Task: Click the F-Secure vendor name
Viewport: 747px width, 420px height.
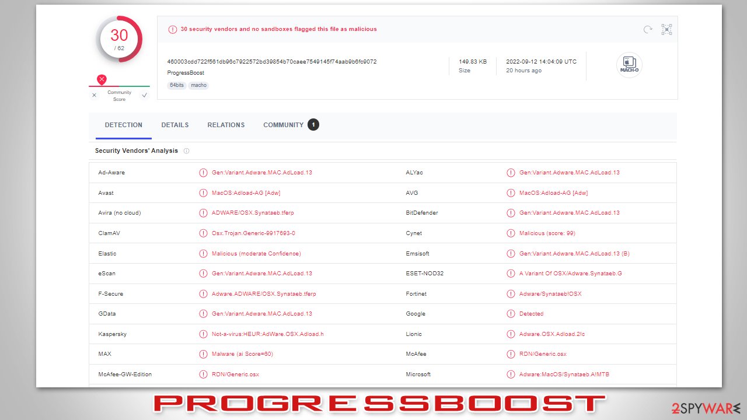Action: click(111, 294)
